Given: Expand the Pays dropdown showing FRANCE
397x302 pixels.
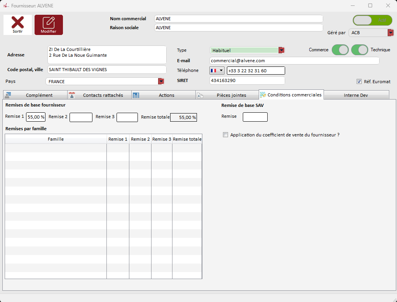Looking at the screenshot, I should click(160, 81).
